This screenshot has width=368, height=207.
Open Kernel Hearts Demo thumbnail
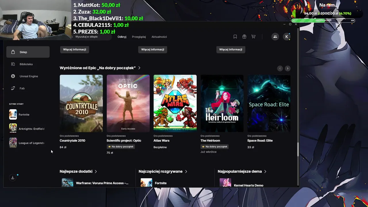pos(225,183)
